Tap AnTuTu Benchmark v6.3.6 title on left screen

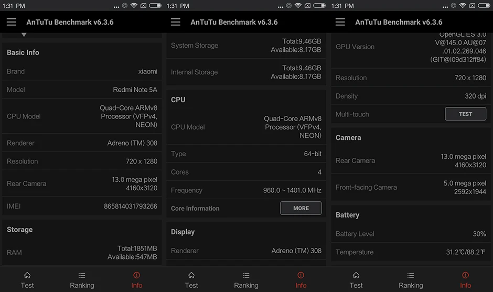coord(70,22)
